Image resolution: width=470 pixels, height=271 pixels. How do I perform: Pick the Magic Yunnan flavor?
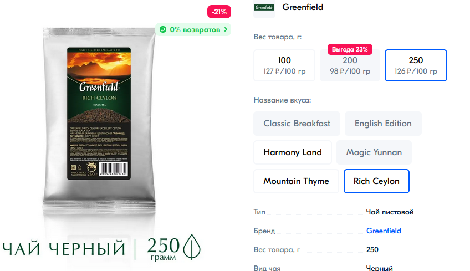[374, 152]
